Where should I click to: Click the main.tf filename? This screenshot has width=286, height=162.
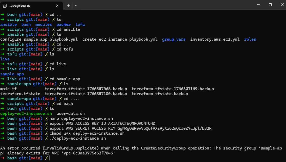point(8,89)
